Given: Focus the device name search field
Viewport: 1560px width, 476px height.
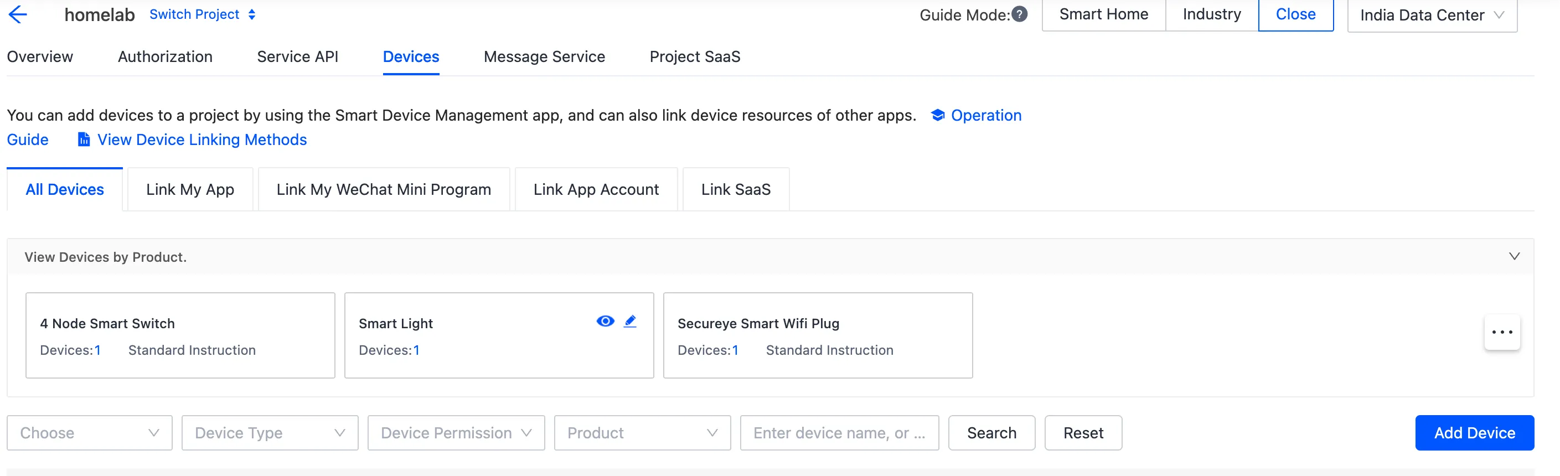Looking at the screenshot, I should [x=839, y=432].
